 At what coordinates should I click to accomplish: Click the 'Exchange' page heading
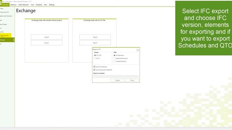pos(26,10)
